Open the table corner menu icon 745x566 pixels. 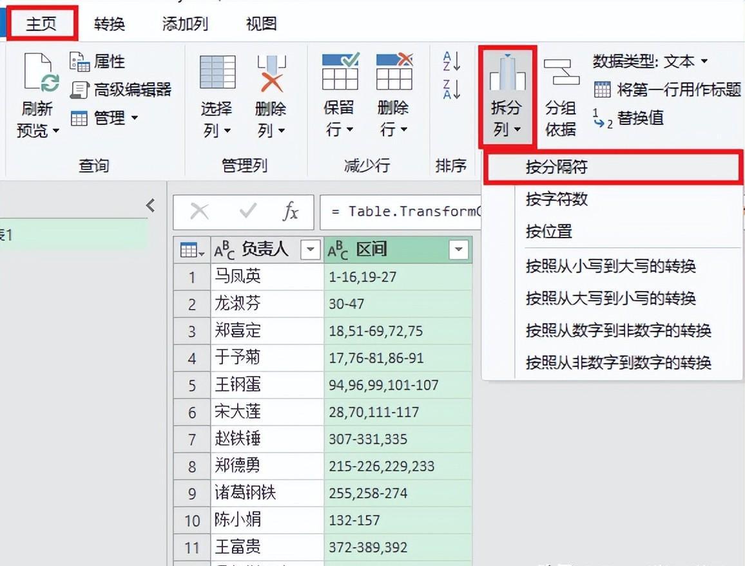coord(192,250)
